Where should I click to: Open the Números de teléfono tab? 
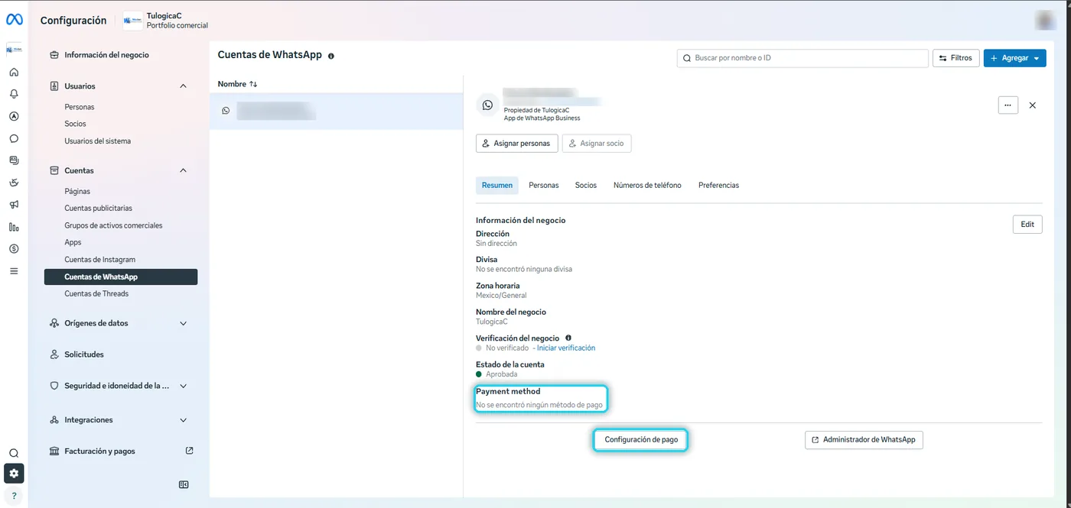(x=647, y=186)
